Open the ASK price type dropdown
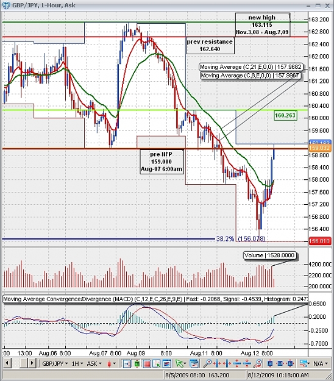334x381 pixels. [x=94, y=363]
